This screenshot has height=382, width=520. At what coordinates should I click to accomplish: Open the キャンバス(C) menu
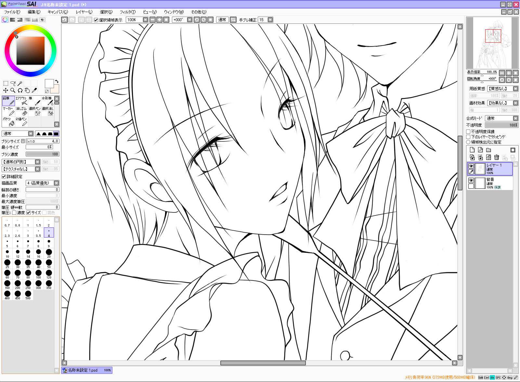point(58,12)
